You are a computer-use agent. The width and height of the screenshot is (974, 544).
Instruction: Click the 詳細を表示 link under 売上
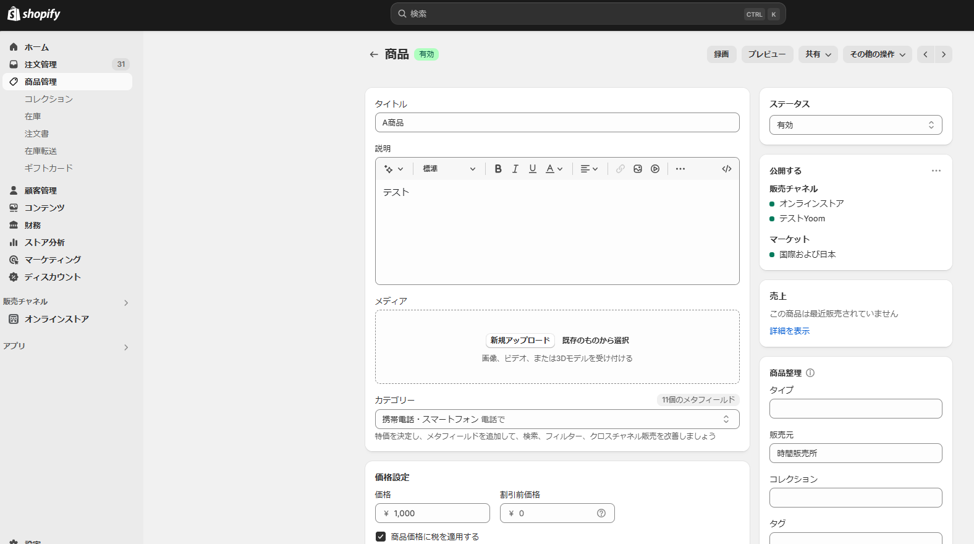[x=789, y=331]
